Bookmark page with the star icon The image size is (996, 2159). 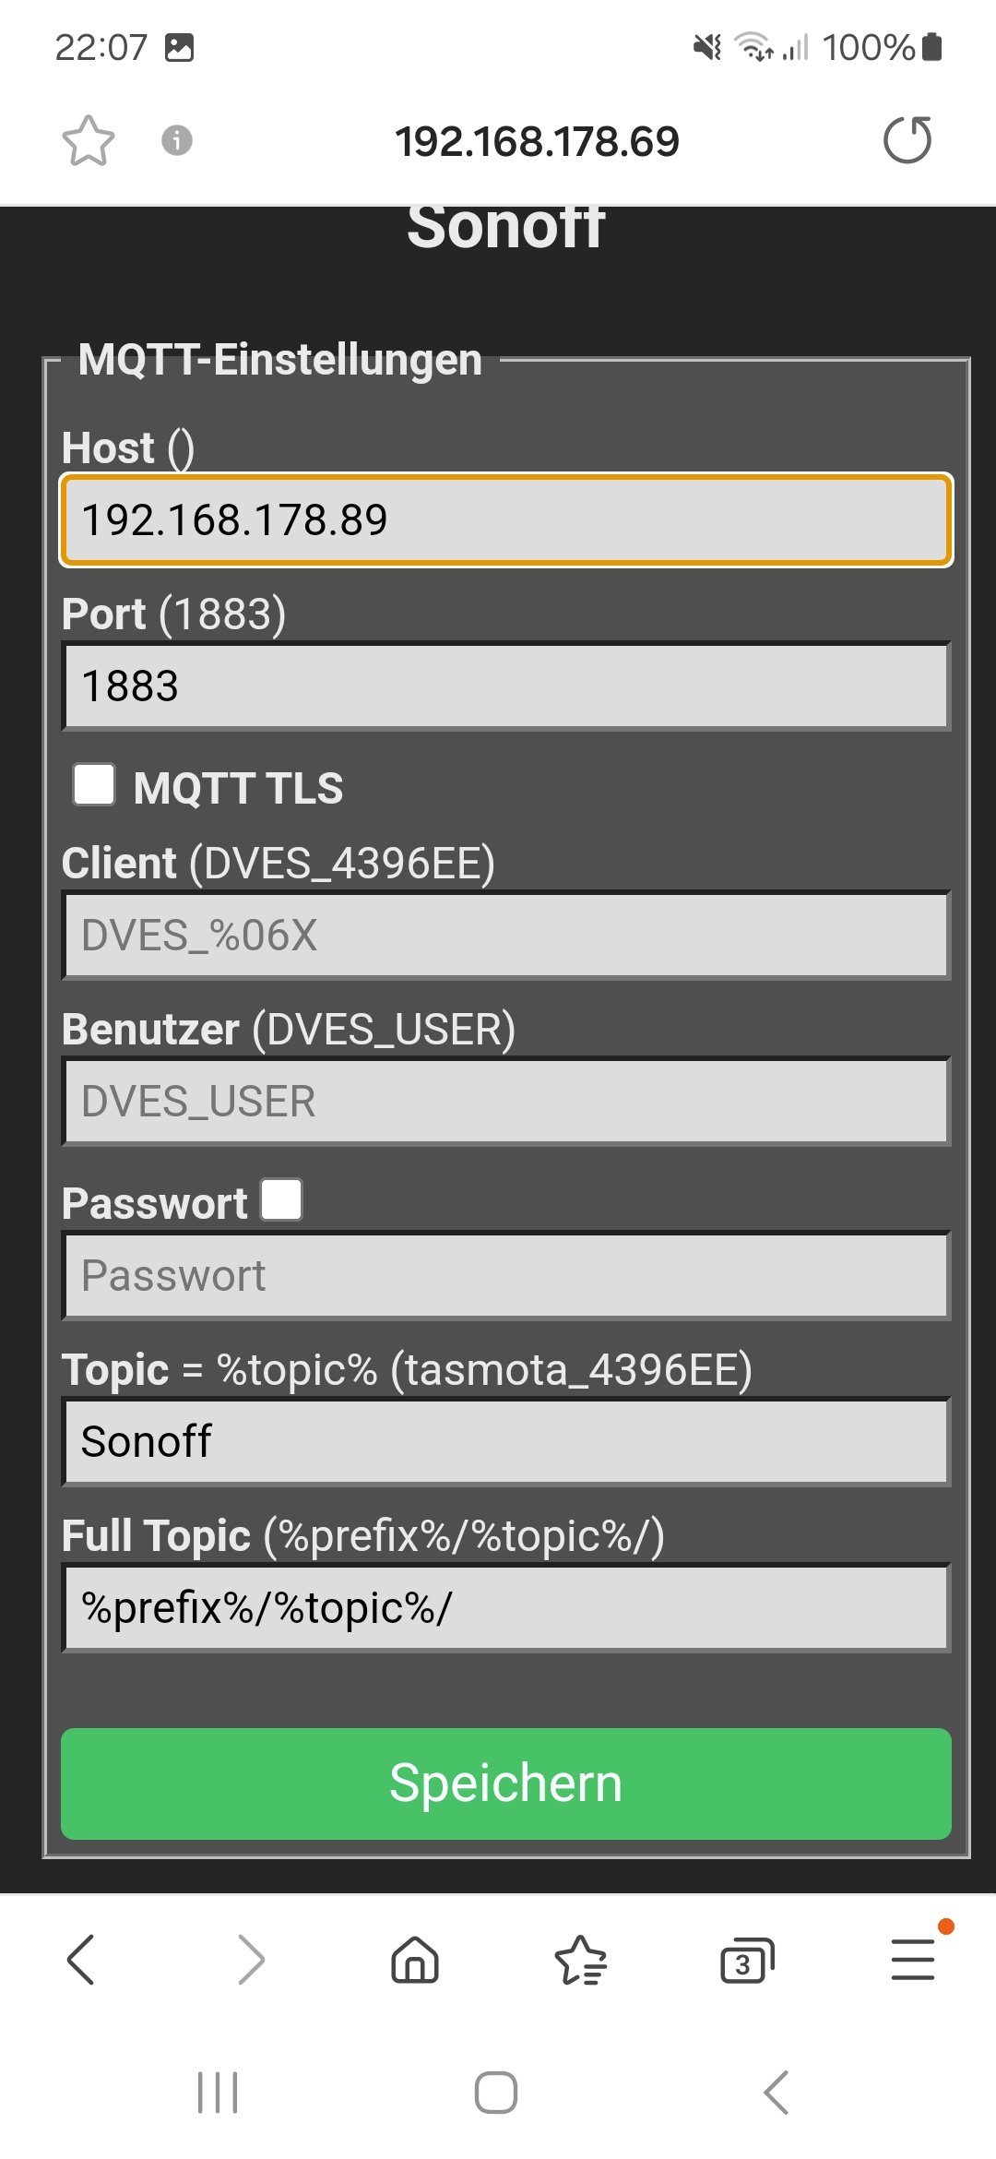click(x=89, y=141)
